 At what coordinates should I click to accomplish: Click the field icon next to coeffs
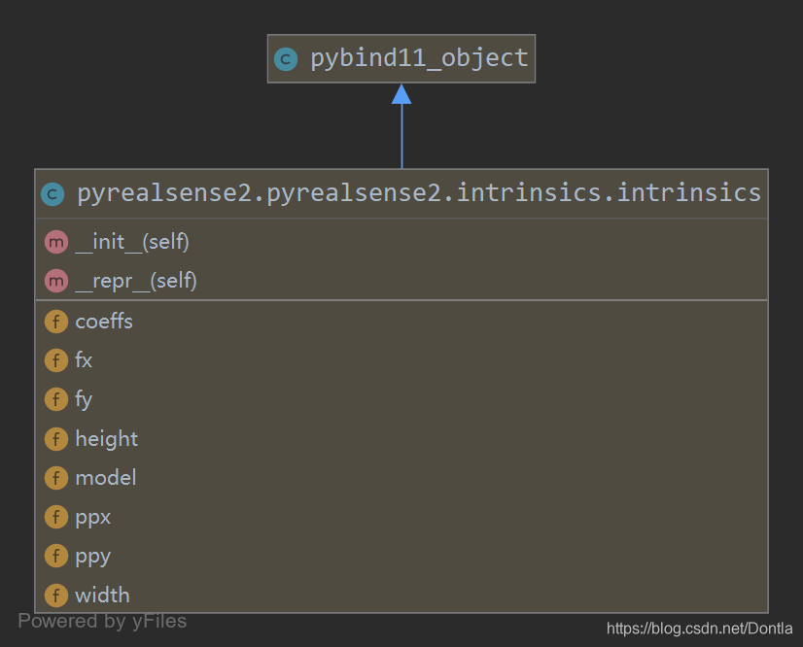56,322
